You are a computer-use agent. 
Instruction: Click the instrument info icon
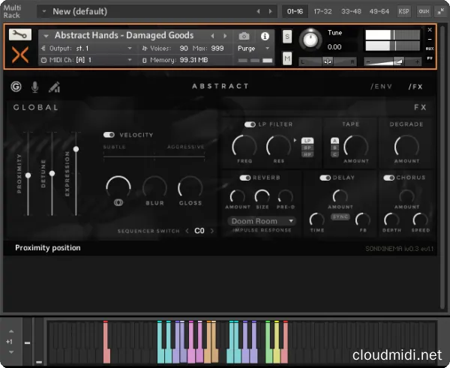265,36
